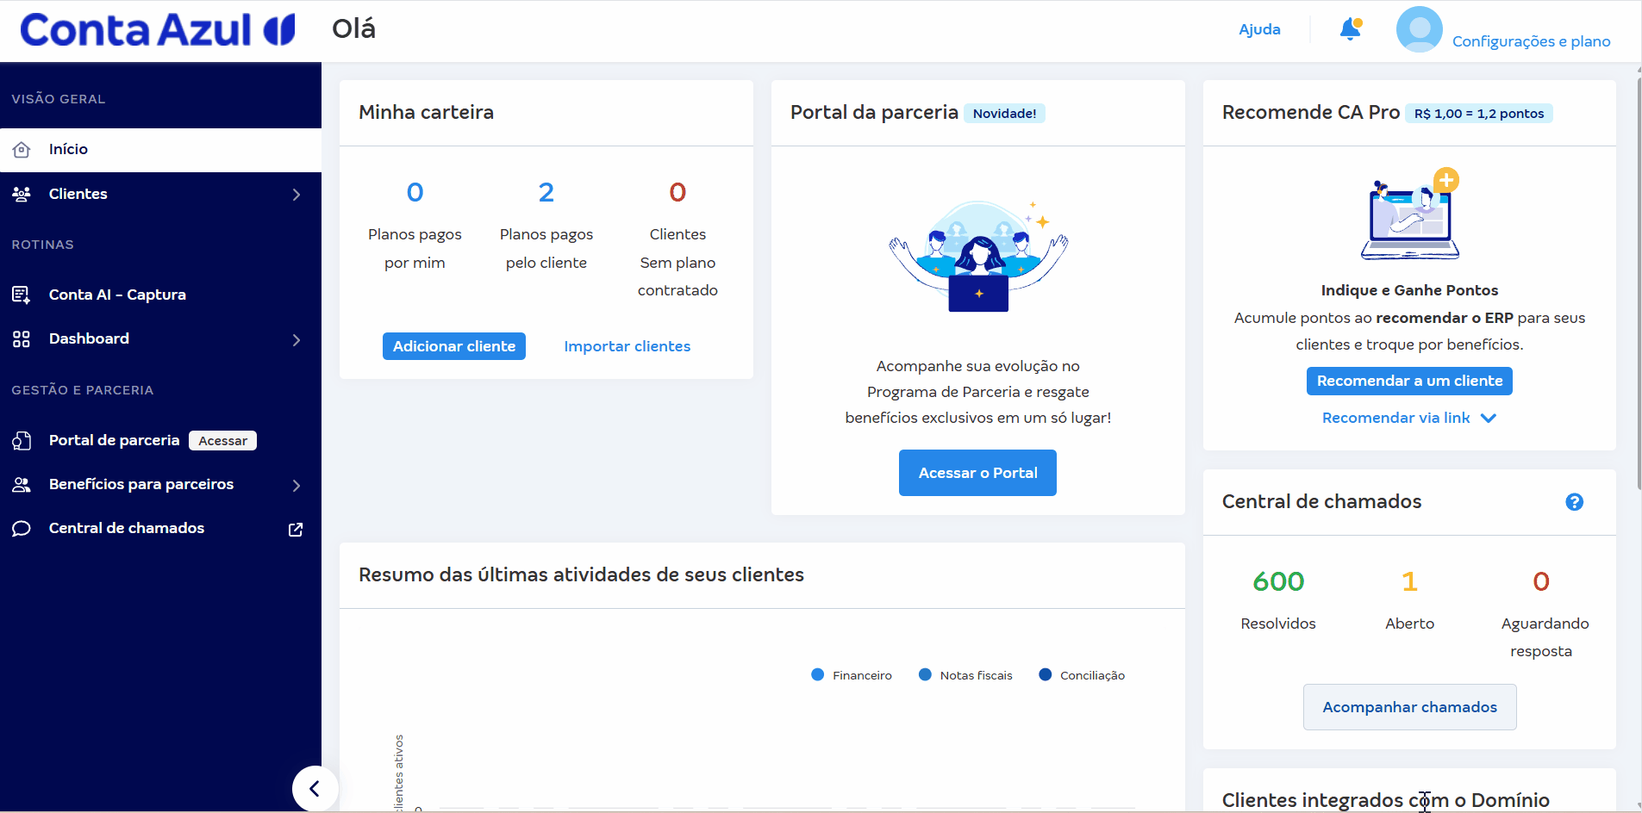The image size is (1642, 813).
Task: Click the Conta Azul logo
Action: (x=158, y=30)
